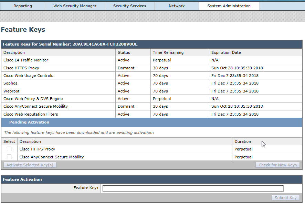Click expiration date of Cisco HTTPS Proxy
The image size is (305, 206).
[237, 68]
